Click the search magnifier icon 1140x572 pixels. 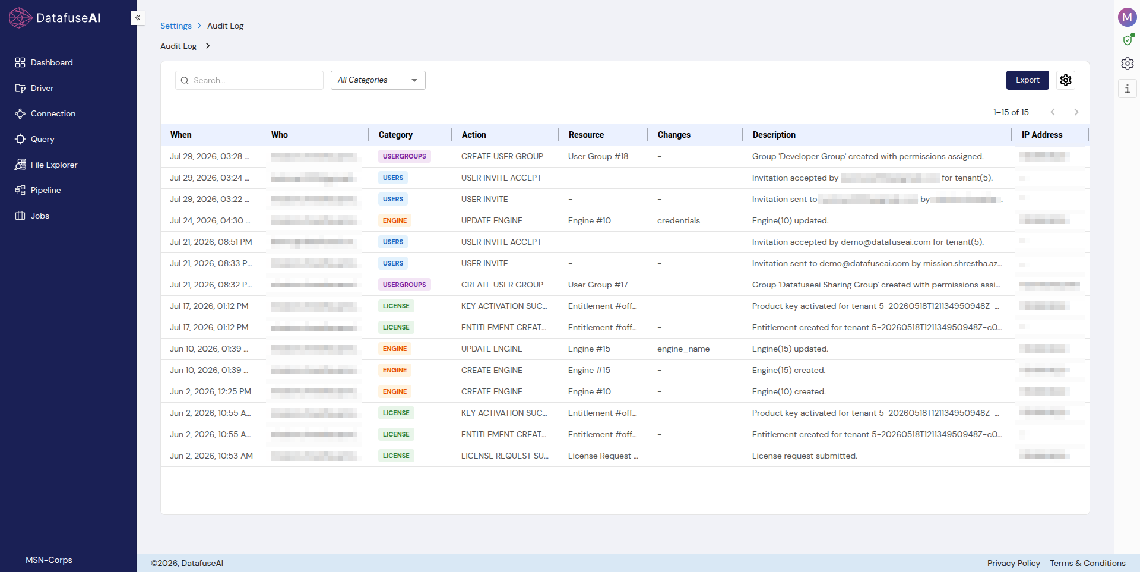coord(185,80)
